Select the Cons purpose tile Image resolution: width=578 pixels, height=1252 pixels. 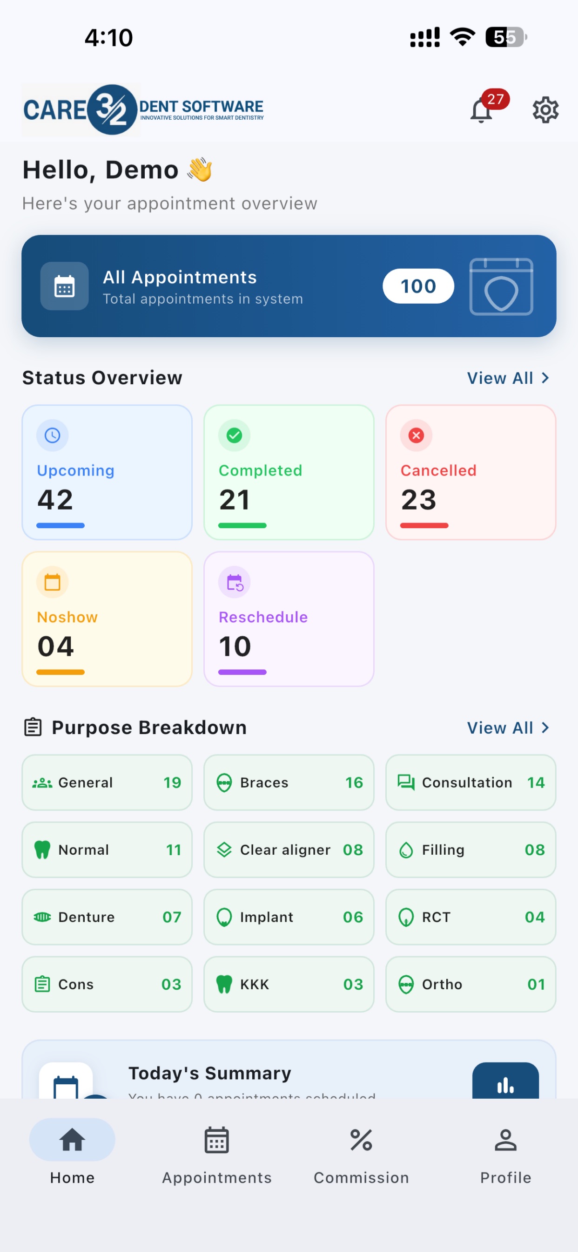pyautogui.click(x=107, y=984)
